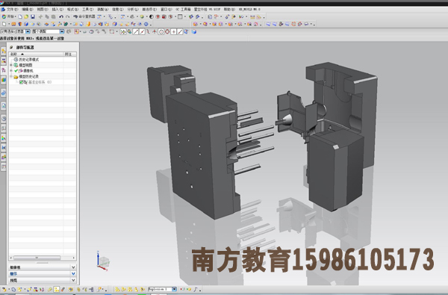This screenshot has height=295, width=448.
Task: Collapse the 模型历史记录 tree node
Action: tap(11, 76)
